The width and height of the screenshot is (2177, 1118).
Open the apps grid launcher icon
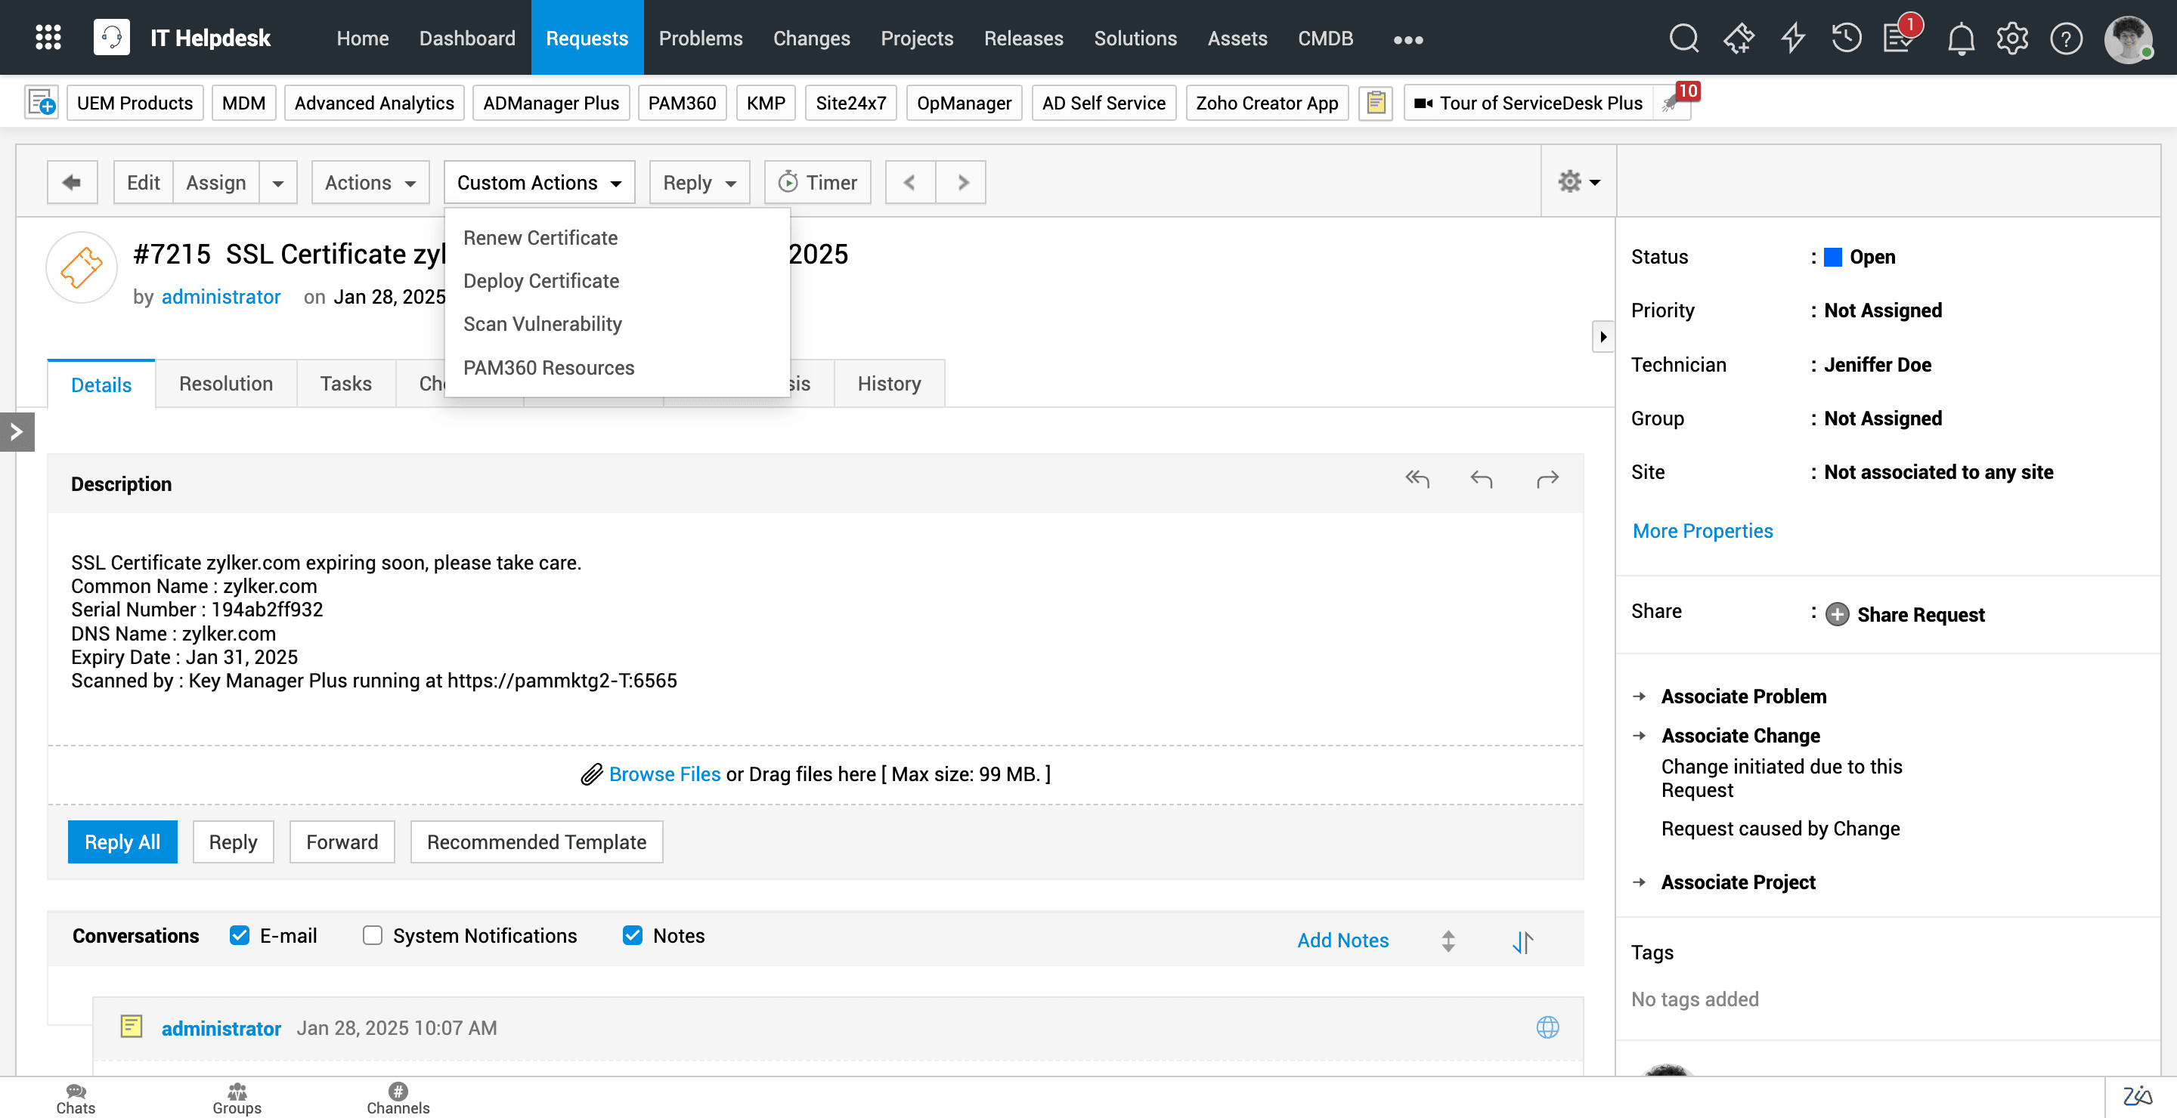(x=48, y=38)
